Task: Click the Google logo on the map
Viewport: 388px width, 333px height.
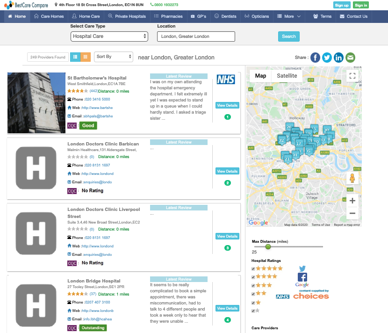Action: 258,222
